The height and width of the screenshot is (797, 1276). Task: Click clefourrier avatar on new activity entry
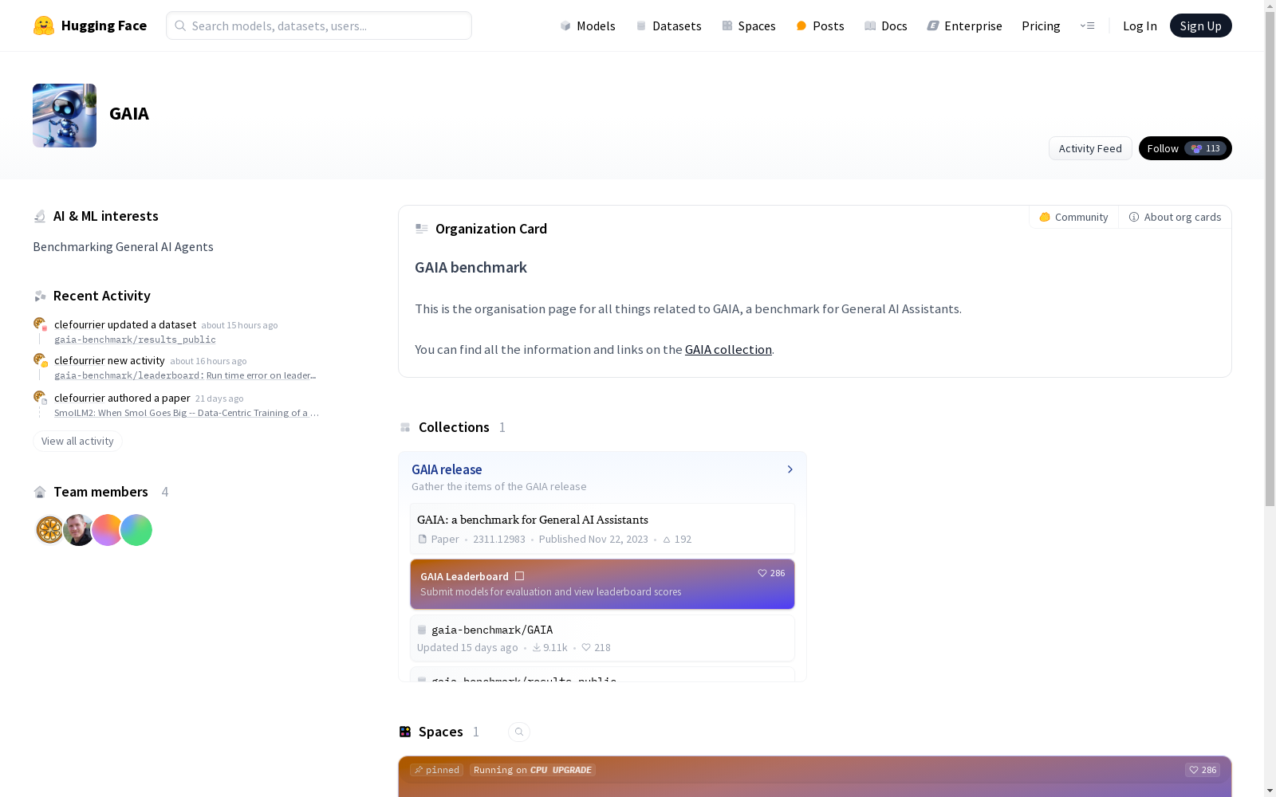[x=40, y=360]
